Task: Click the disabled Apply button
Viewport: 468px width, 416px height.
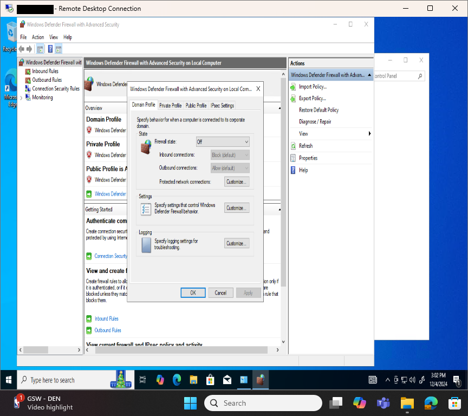Action: click(x=248, y=292)
